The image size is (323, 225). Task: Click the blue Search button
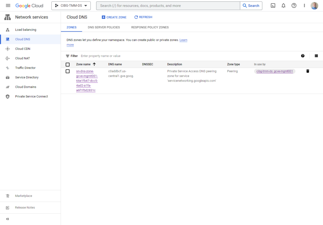(251, 6)
